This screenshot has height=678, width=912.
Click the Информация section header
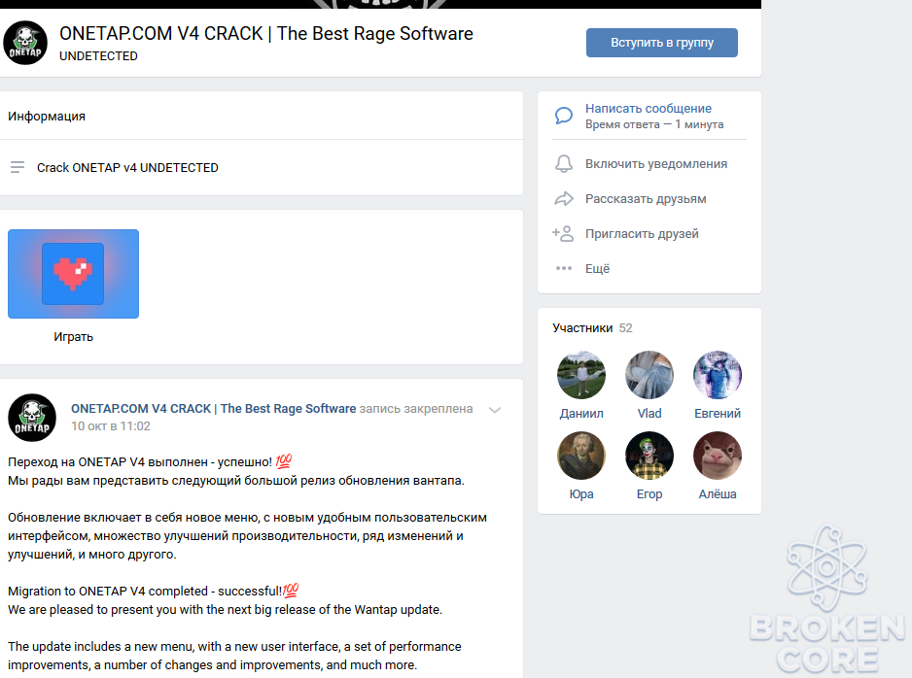[47, 117]
